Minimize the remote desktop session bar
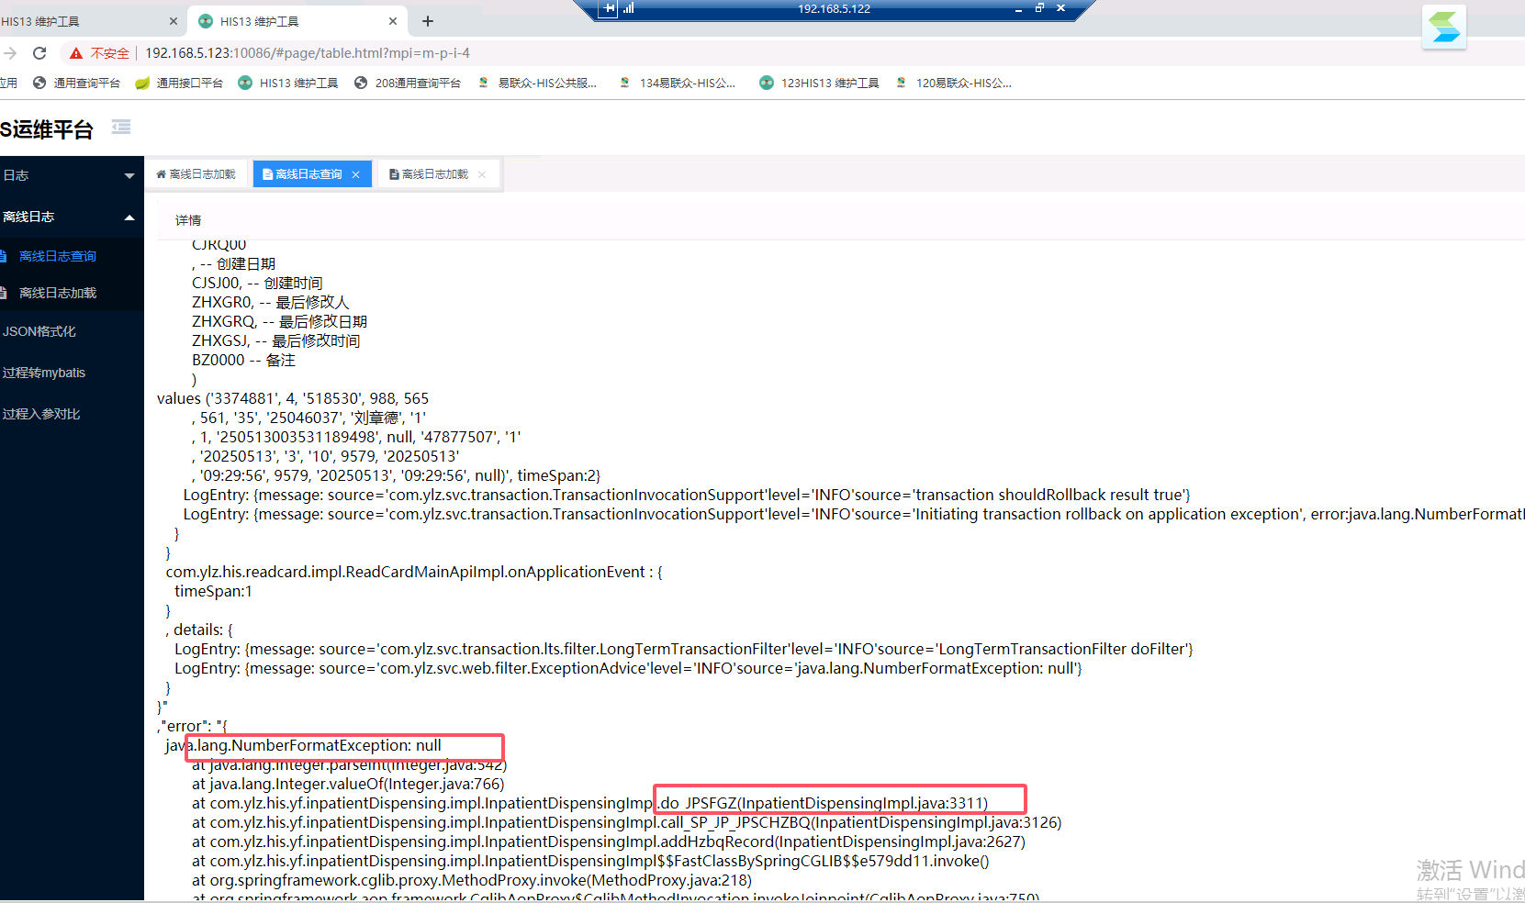This screenshot has width=1525, height=903. coord(1018,8)
